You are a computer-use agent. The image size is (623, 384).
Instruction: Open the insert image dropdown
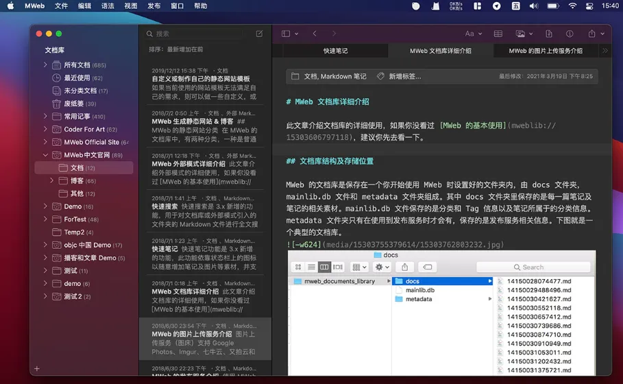[524, 34]
